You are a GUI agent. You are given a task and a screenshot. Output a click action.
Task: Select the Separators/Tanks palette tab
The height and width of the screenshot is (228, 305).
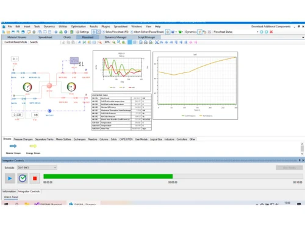coord(44,139)
